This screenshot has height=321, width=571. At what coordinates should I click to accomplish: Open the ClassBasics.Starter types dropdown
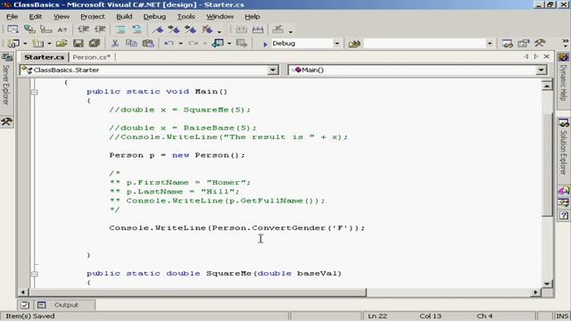coord(273,70)
